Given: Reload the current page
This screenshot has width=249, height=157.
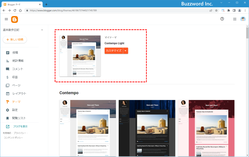Looking at the screenshot, I should click(x=15, y=11).
